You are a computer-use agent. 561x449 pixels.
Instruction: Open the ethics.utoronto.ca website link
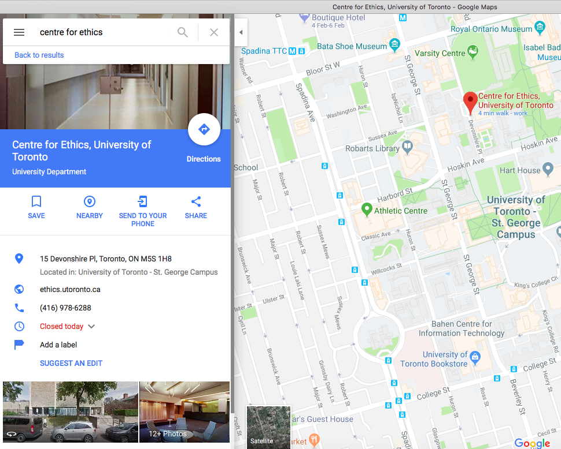click(70, 290)
